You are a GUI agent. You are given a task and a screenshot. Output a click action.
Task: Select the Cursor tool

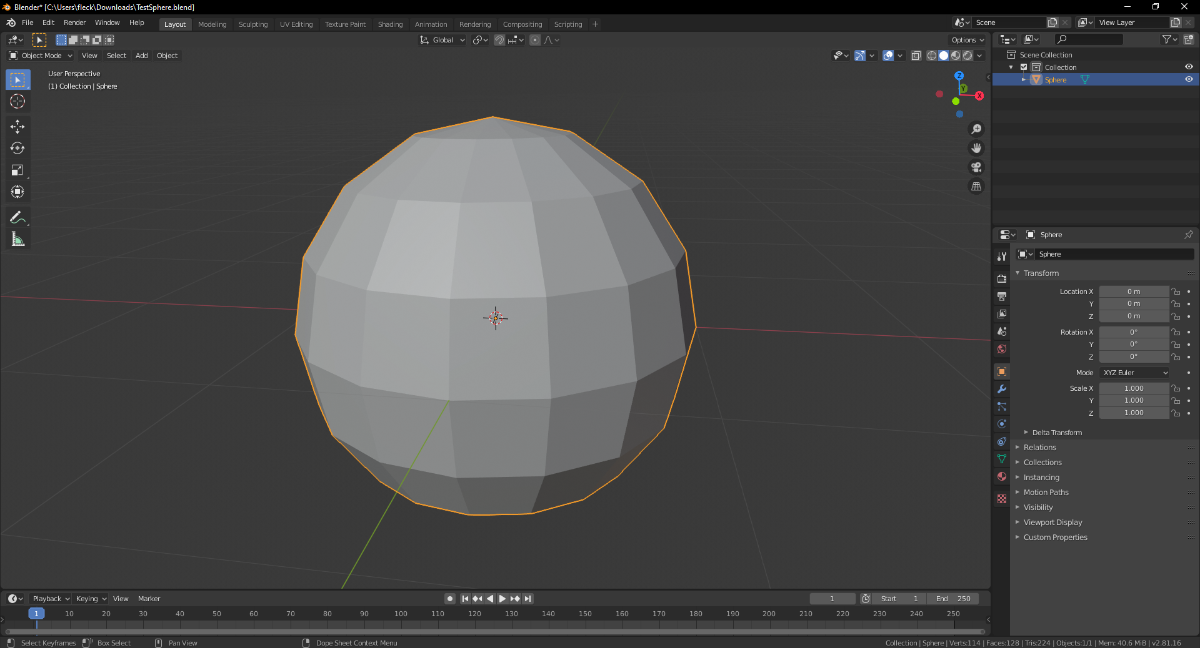coord(17,101)
